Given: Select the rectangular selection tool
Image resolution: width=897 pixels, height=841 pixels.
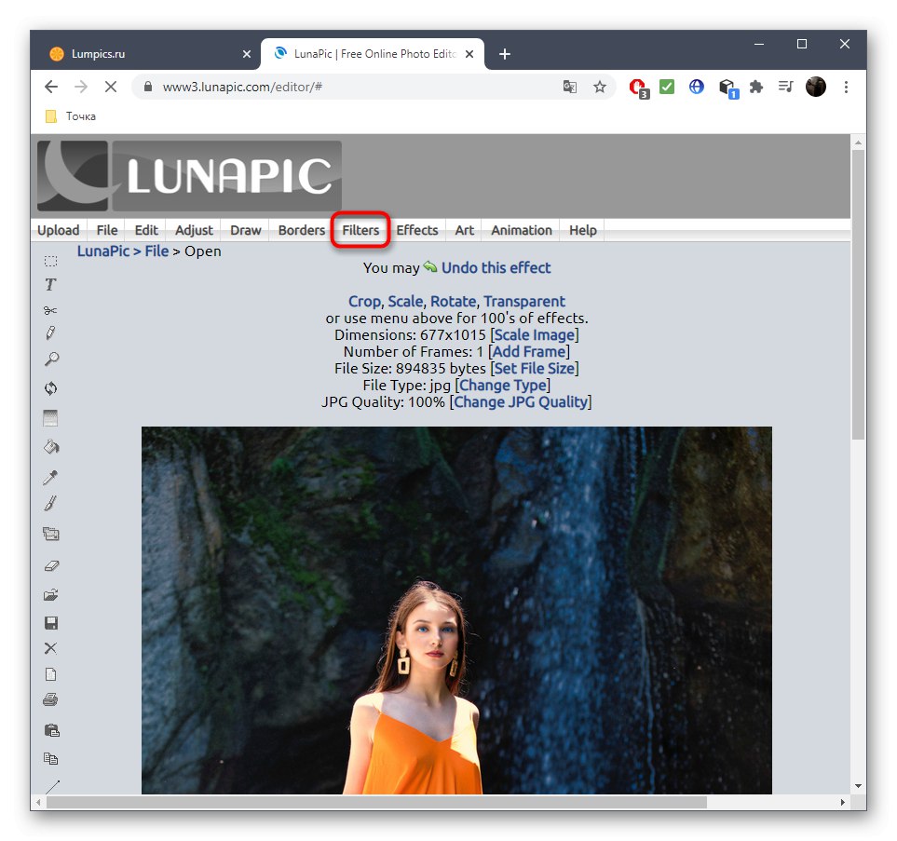Looking at the screenshot, I should pos(51,261).
